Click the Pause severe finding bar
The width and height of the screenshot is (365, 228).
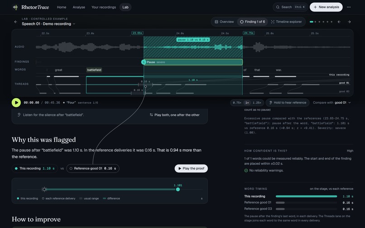(193, 62)
